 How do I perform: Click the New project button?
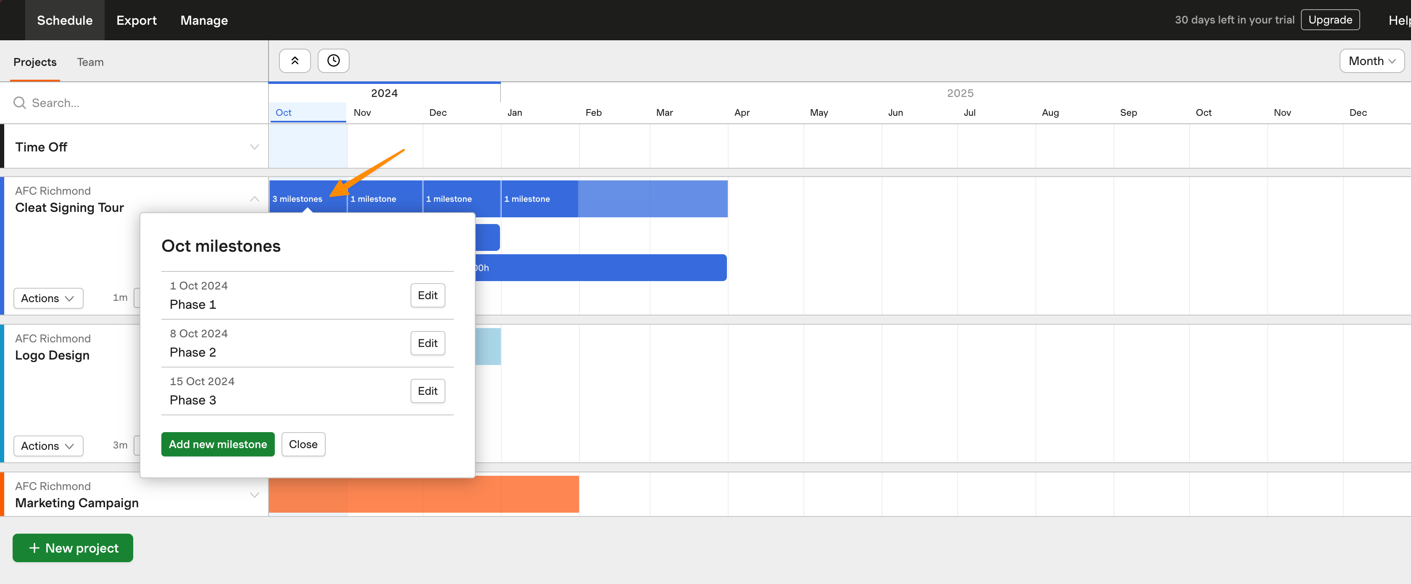click(72, 547)
